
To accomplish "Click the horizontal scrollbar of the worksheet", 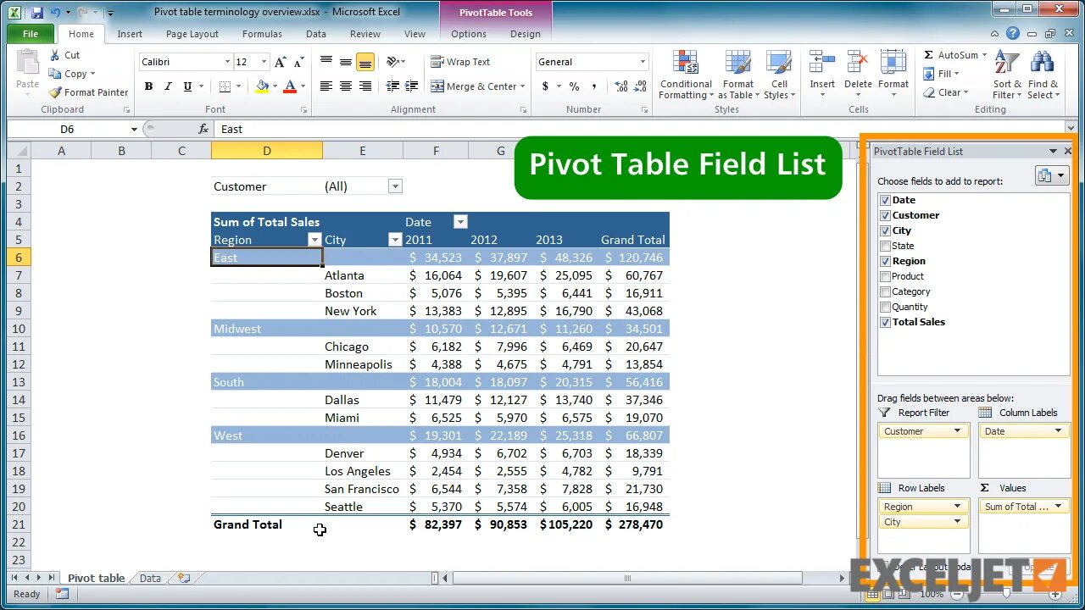I will point(627,579).
